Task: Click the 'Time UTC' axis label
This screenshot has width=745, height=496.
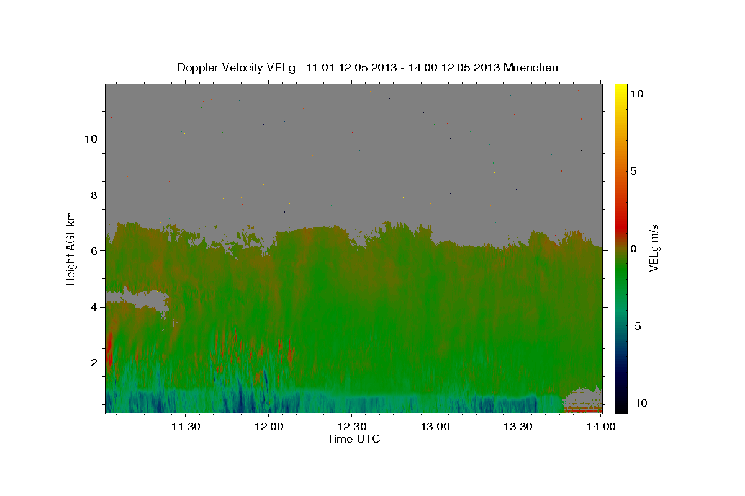Action: click(x=353, y=439)
